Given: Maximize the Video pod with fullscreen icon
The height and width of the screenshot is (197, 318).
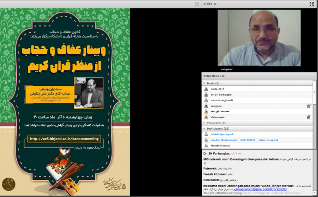Looking at the screenshot, I should 312,4.
